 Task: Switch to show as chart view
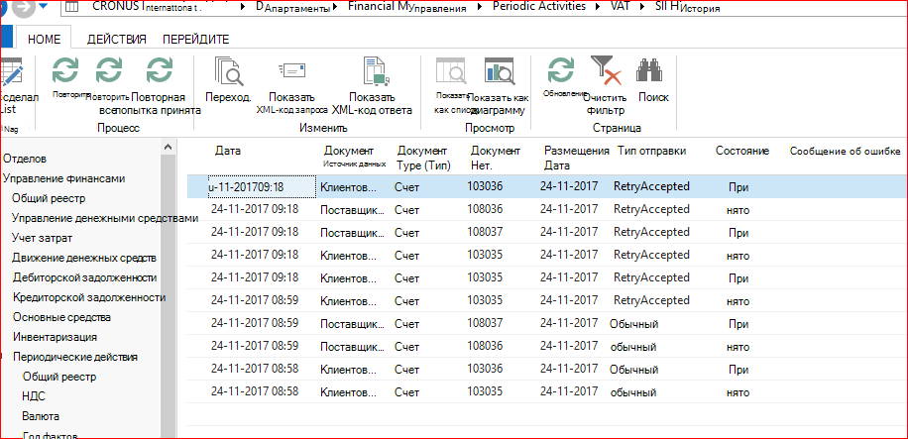pos(499,70)
